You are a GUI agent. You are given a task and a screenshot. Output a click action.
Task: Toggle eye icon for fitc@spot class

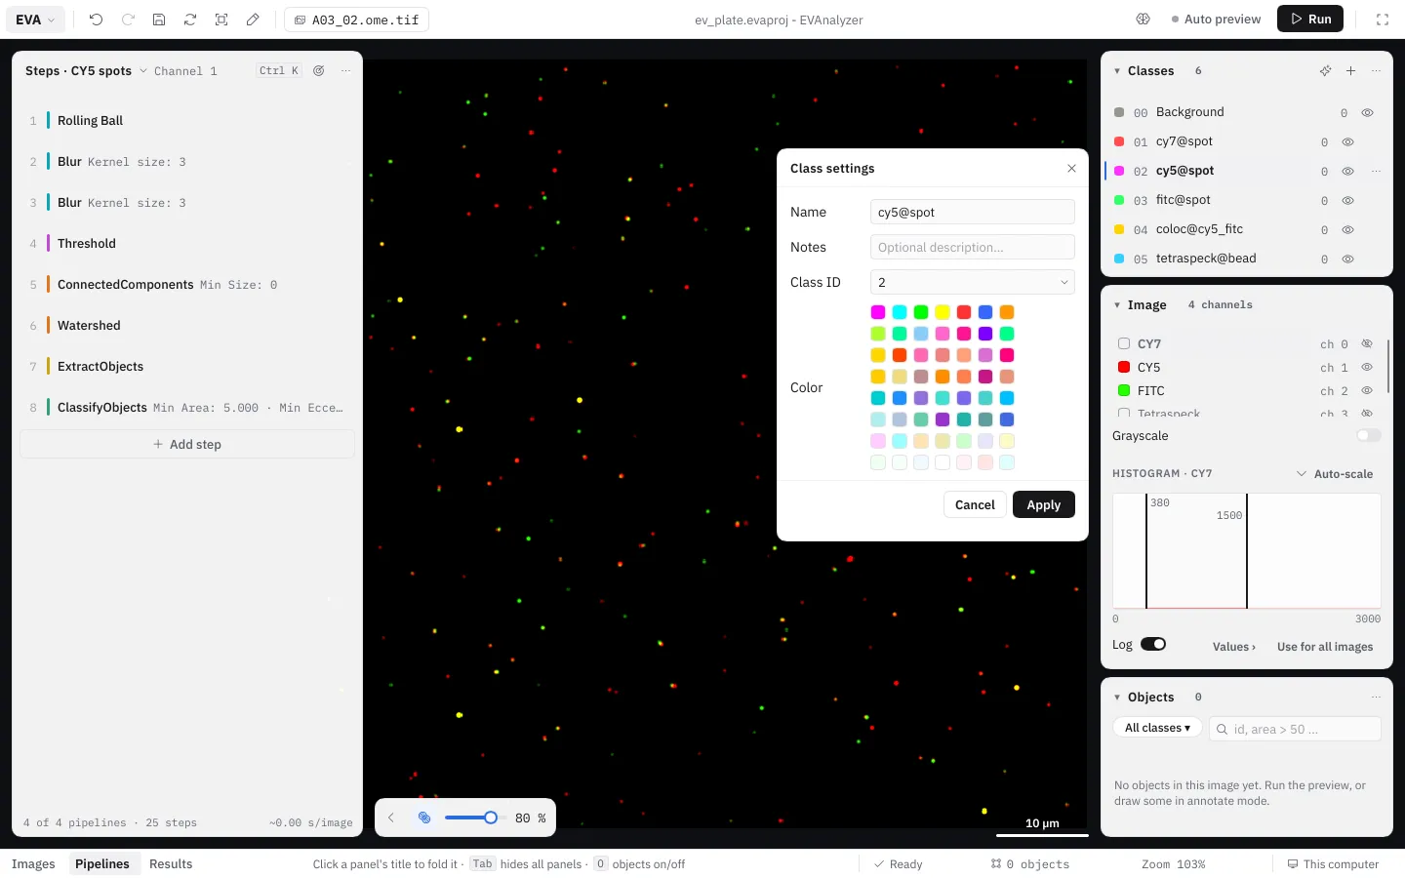click(1347, 200)
